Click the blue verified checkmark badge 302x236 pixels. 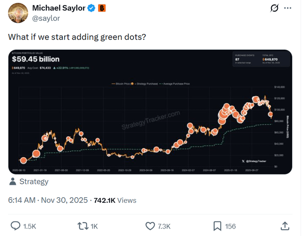pos(92,8)
